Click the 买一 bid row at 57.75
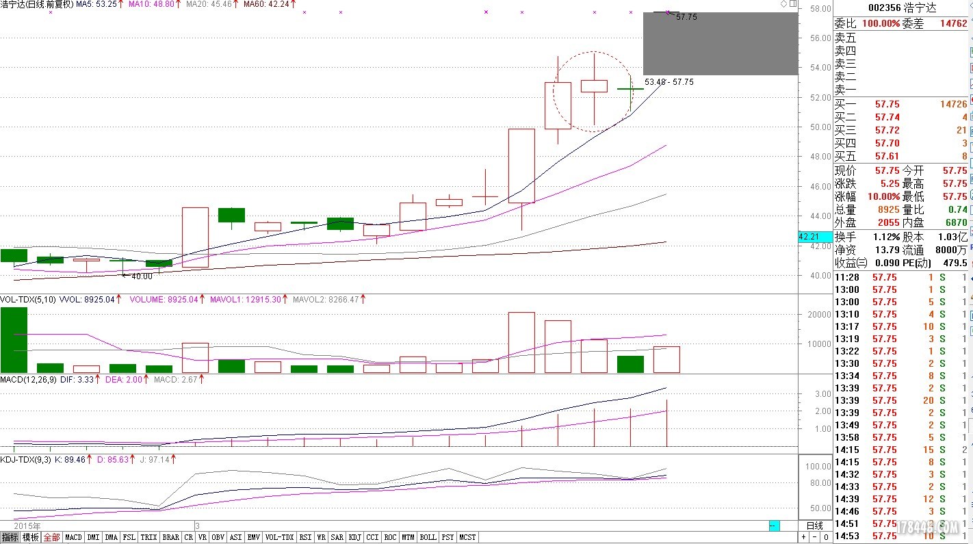 click(902, 104)
